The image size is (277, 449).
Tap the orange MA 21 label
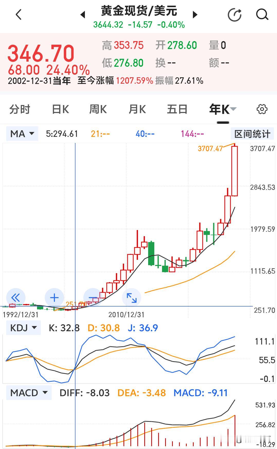coord(100,134)
